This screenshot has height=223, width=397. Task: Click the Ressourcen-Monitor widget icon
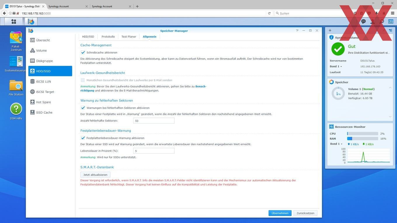[x=331, y=127]
